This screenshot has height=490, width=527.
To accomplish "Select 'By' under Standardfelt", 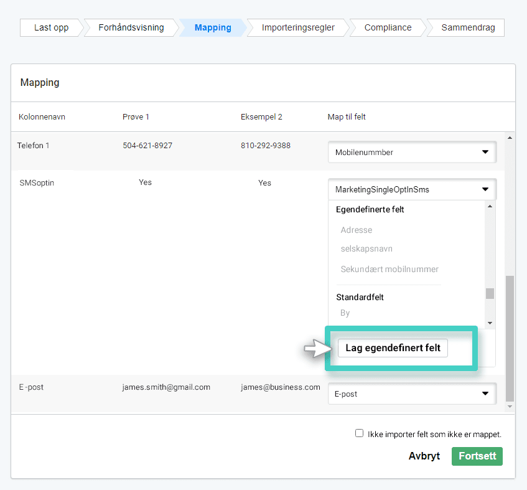I will click(345, 313).
